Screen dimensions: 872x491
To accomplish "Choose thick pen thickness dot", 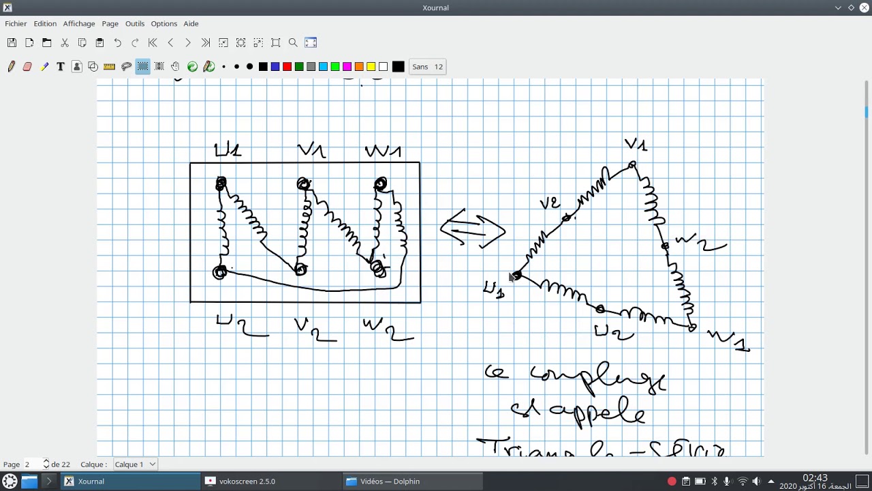I will pos(250,67).
